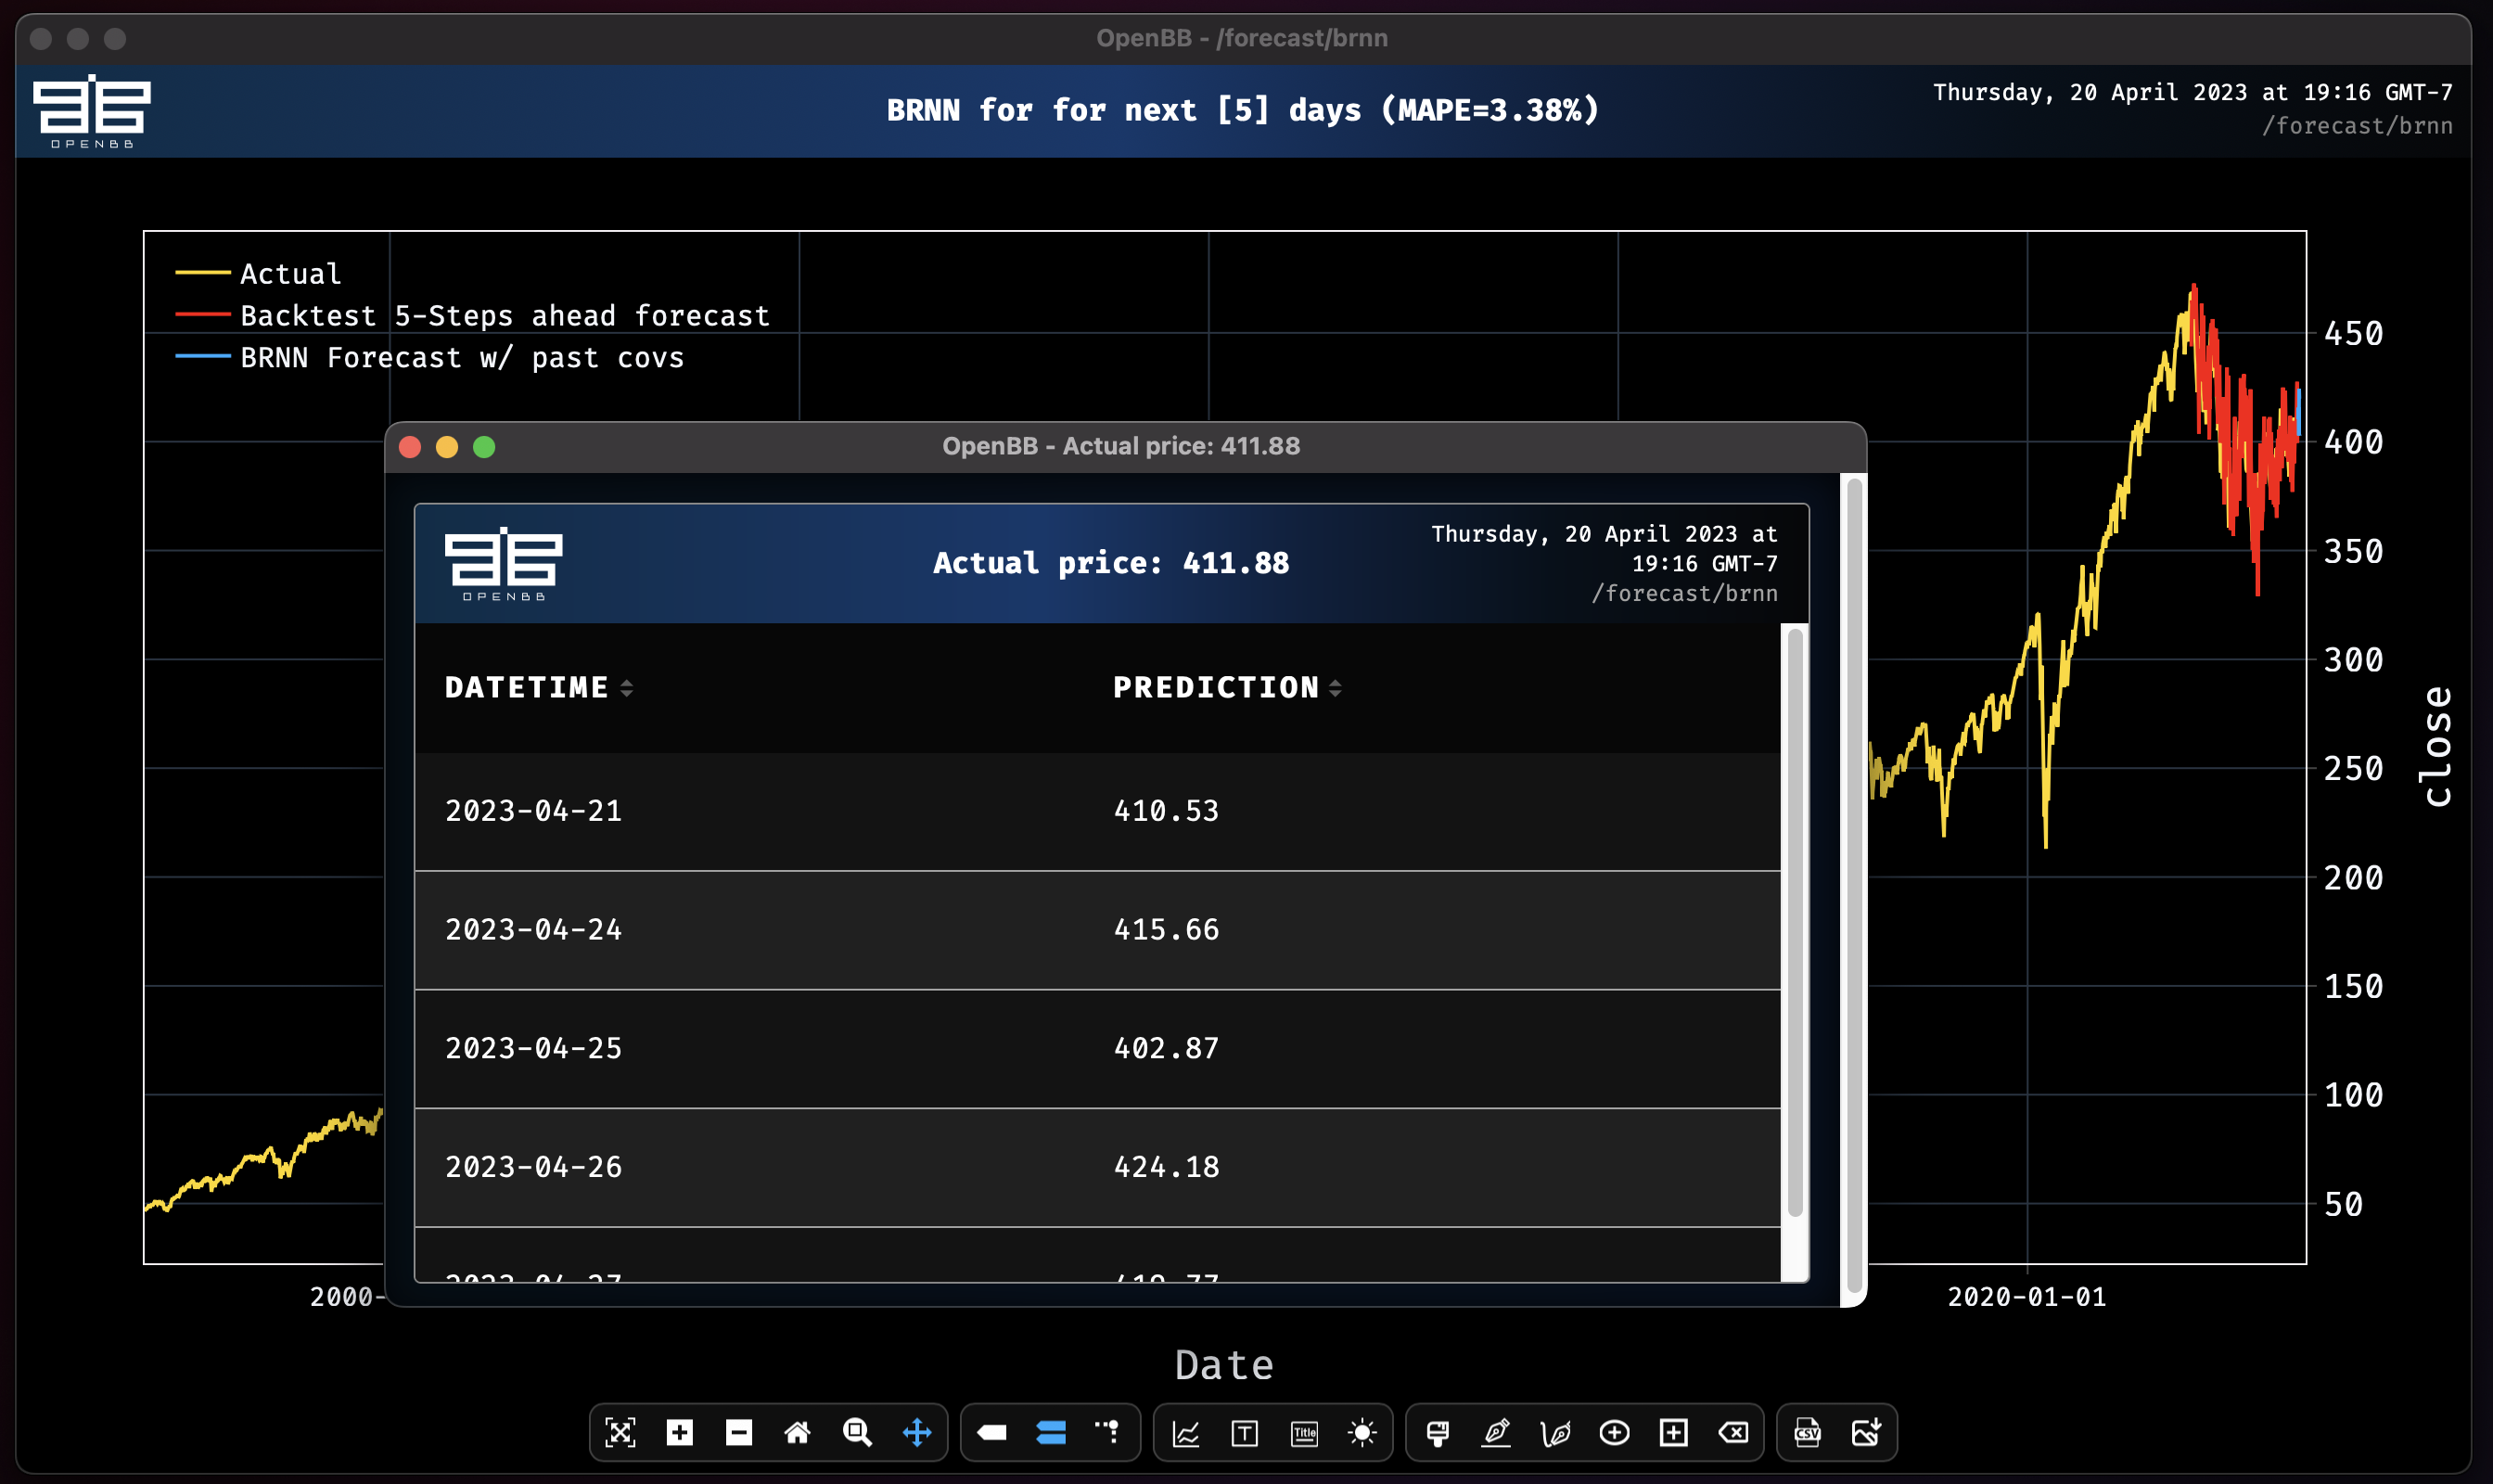Click the 2023-04-21 date cell
2493x1484 pixels.
click(x=534, y=810)
